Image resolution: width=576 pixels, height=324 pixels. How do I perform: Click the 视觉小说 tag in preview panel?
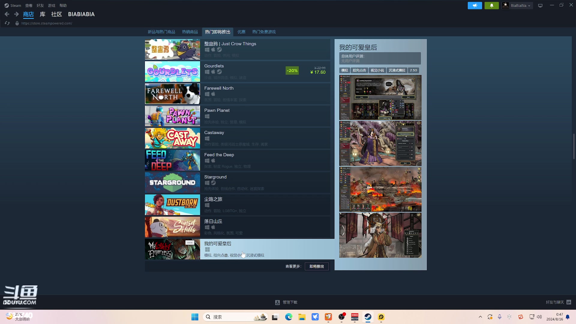pos(377,70)
